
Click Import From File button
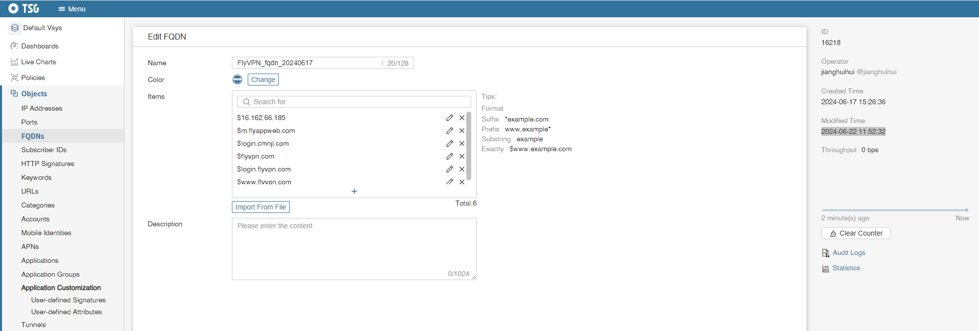(261, 207)
